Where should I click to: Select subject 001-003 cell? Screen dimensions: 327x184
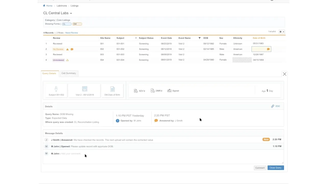pos(120,54)
